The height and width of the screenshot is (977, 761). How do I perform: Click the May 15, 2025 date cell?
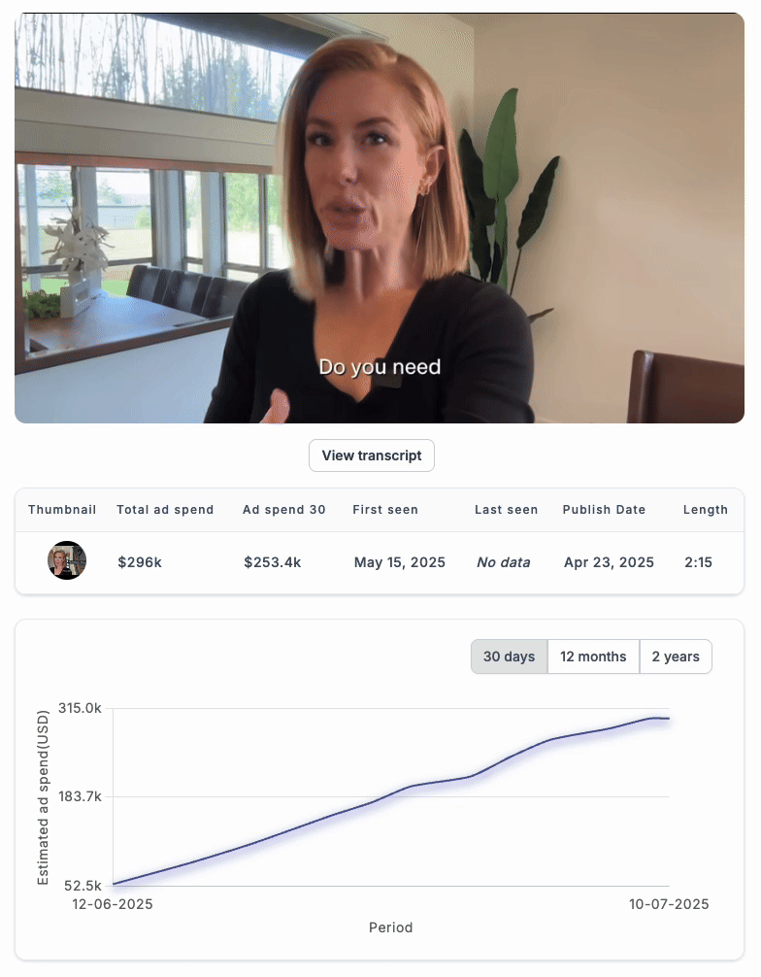pos(400,562)
